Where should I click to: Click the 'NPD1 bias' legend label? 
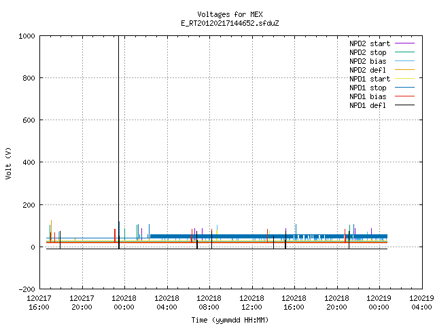[368, 96]
